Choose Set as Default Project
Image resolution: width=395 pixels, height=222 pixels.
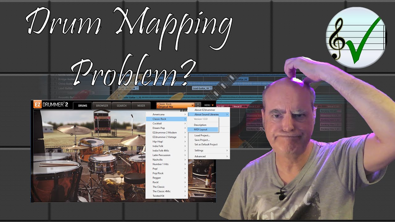209,144
